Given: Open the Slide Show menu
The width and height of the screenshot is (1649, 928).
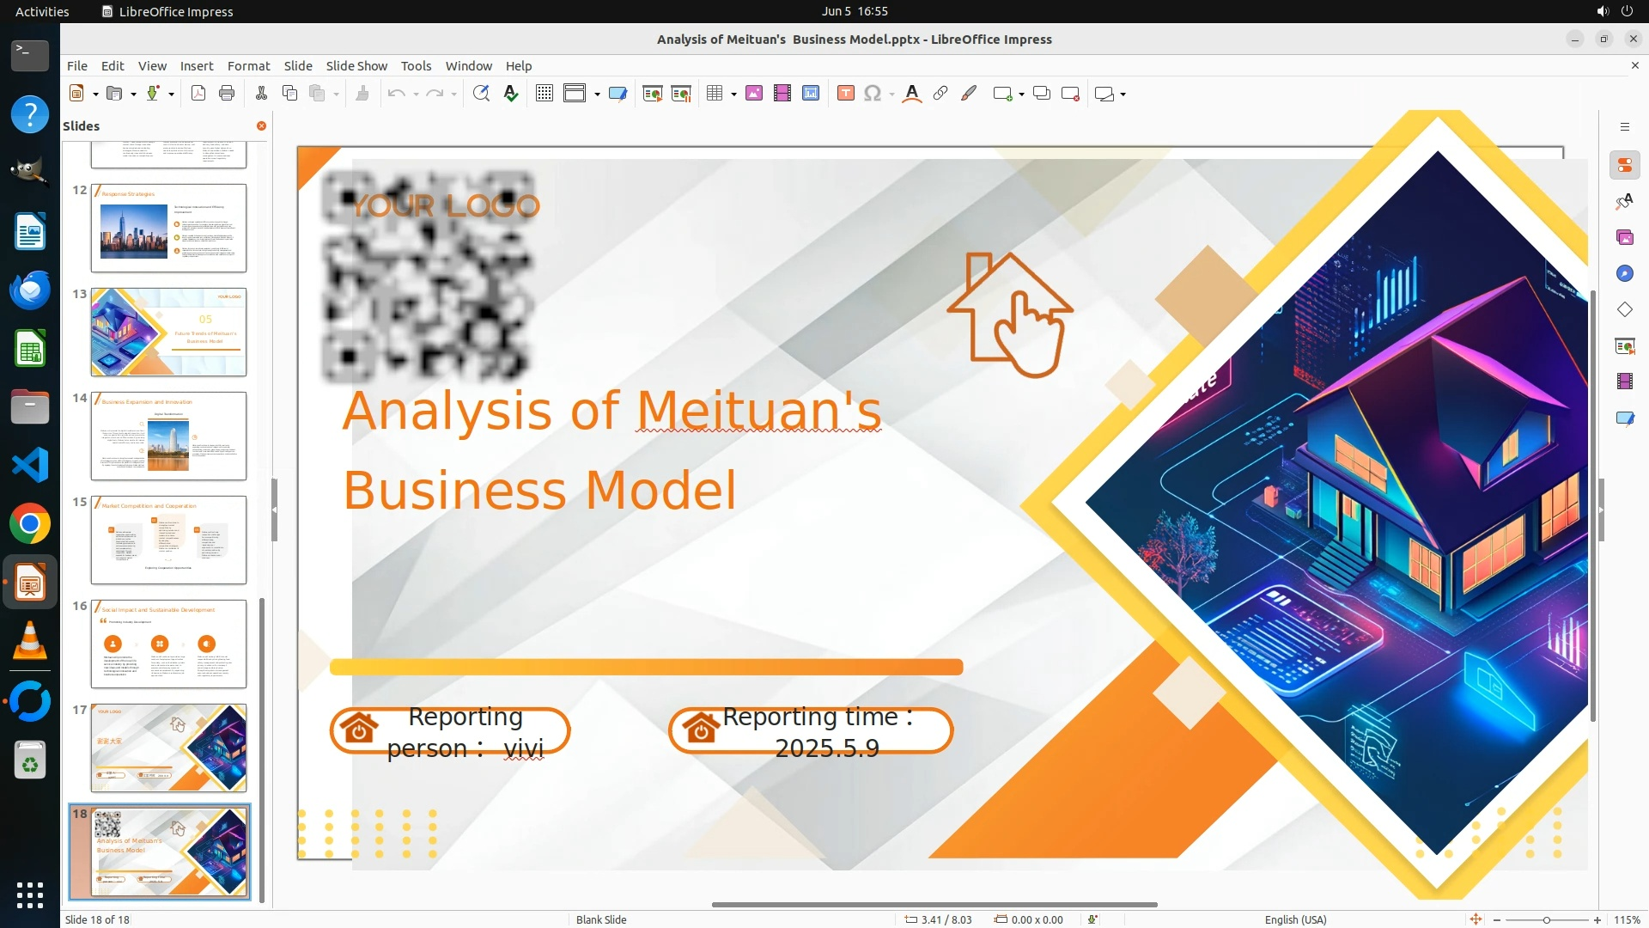Looking at the screenshot, I should pyautogui.click(x=356, y=65).
